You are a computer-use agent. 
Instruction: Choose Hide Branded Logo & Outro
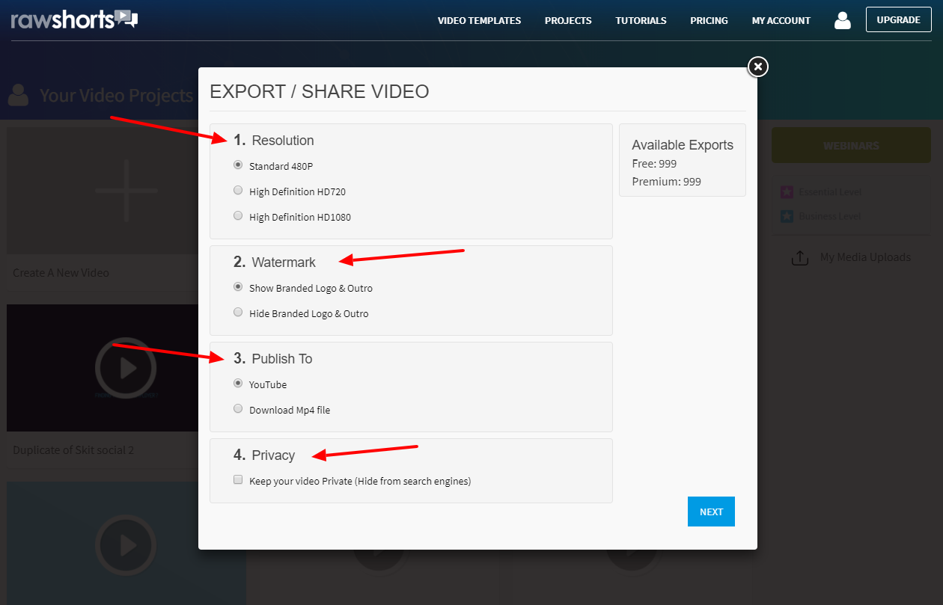238,313
